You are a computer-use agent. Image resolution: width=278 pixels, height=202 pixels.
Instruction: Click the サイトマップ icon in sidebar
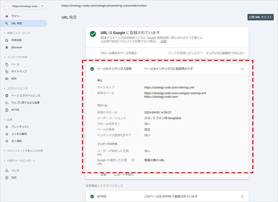7,71
